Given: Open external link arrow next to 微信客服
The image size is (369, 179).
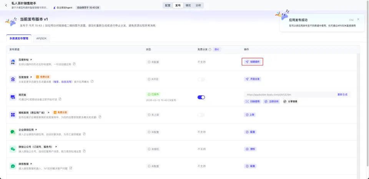Looking at the screenshot, I should [x=31, y=164].
